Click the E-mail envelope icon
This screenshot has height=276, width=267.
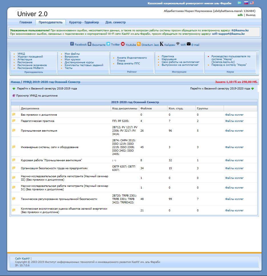189,44
